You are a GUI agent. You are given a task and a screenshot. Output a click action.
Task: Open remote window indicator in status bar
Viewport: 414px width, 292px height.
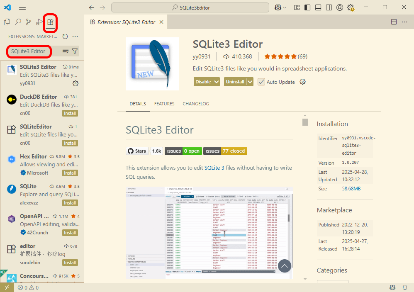pyautogui.click(x=7, y=287)
